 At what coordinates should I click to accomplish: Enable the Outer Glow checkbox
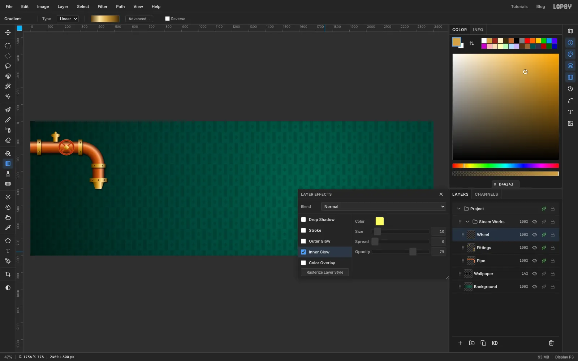(x=303, y=241)
